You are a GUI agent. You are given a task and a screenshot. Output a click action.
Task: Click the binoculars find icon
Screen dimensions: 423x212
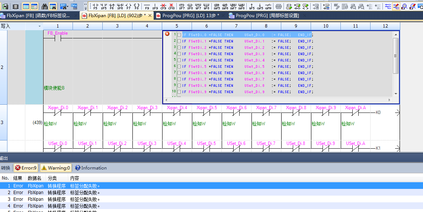[45, 6]
